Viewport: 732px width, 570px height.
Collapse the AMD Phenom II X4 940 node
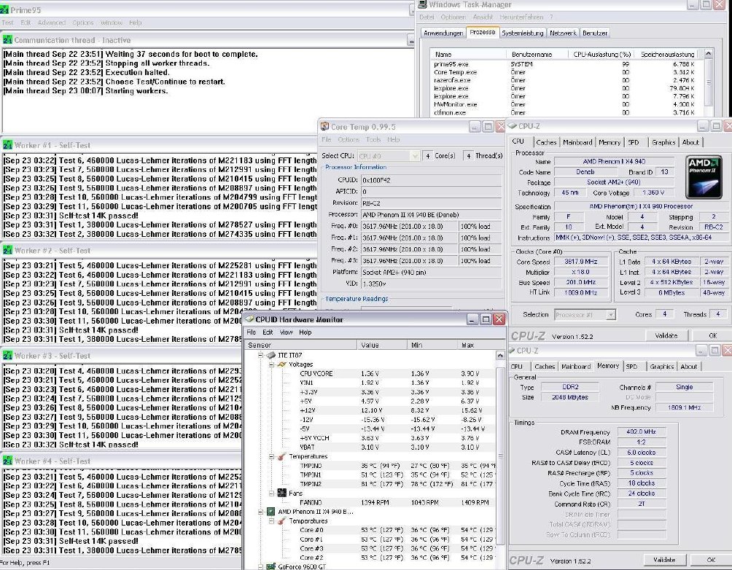coord(260,512)
